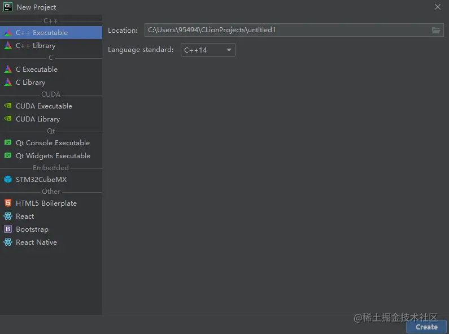Click the C Library project icon
Viewport: 449px width, 334px height.
point(8,82)
